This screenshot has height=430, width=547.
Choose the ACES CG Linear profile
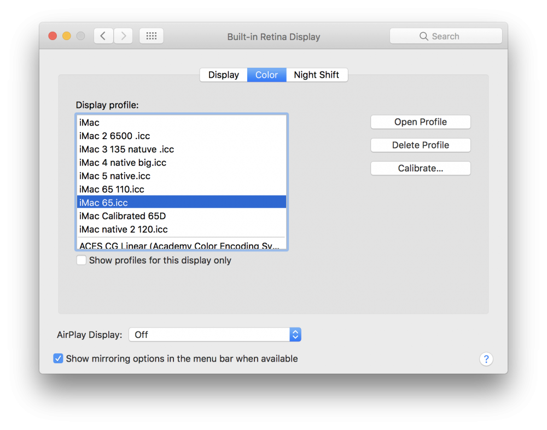[x=182, y=245]
